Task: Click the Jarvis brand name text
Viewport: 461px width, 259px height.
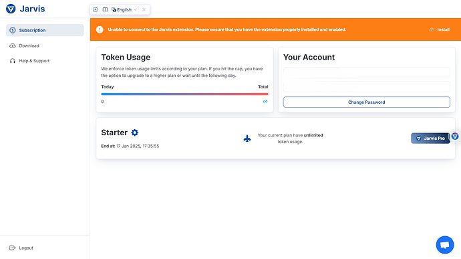Action: click(32, 9)
